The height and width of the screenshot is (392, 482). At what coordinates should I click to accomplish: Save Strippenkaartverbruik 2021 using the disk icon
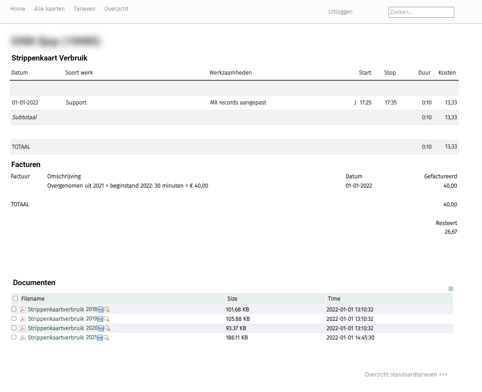click(100, 338)
